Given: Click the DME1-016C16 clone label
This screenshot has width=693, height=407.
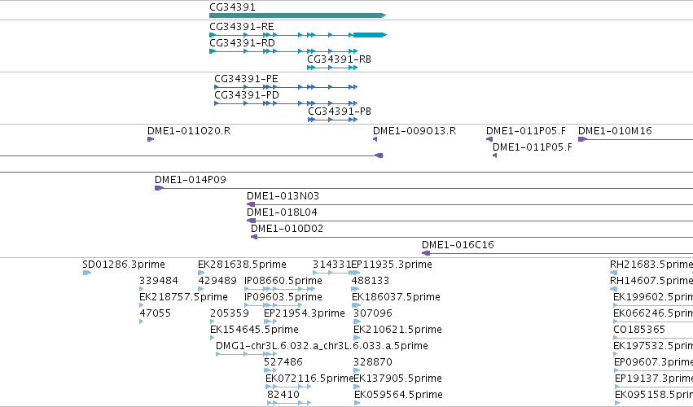Looking at the screenshot, I should click(458, 245).
